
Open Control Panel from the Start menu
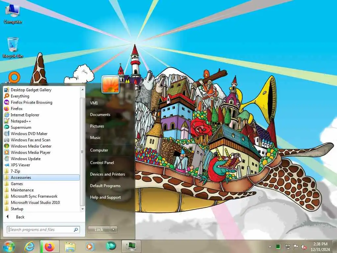(x=102, y=162)
